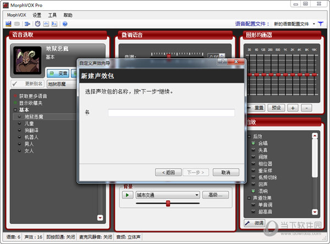Click the 更新别名 update alias button
330x244 pixels.
click(28, 84)
